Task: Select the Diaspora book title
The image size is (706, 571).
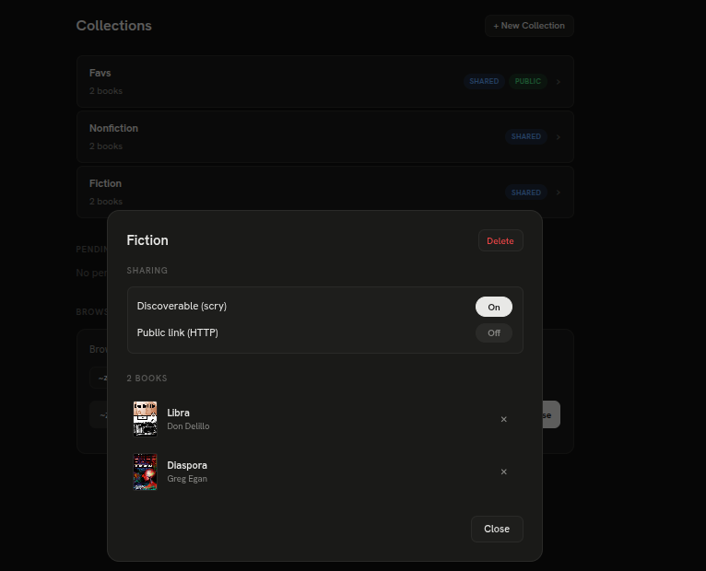Action: point(187,465)
